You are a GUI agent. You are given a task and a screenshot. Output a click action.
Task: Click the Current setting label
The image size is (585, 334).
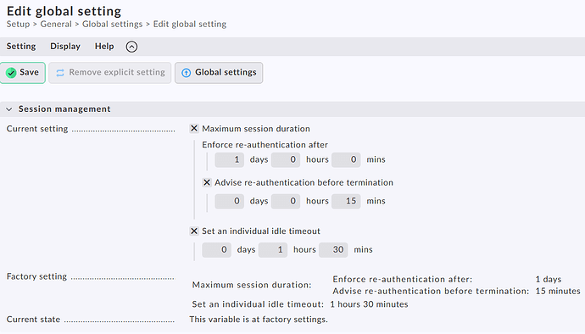[37, 129]
